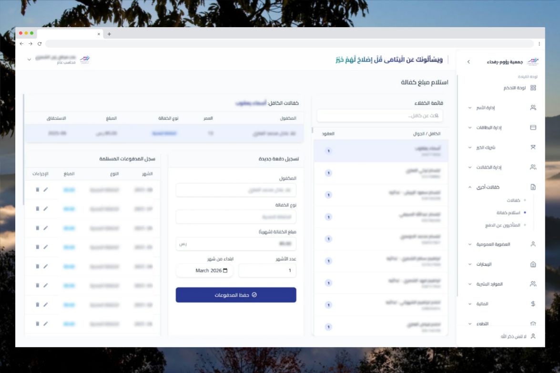Click the الإيجارات house icon
Screen dimensions: 560x373
(533, 264)
